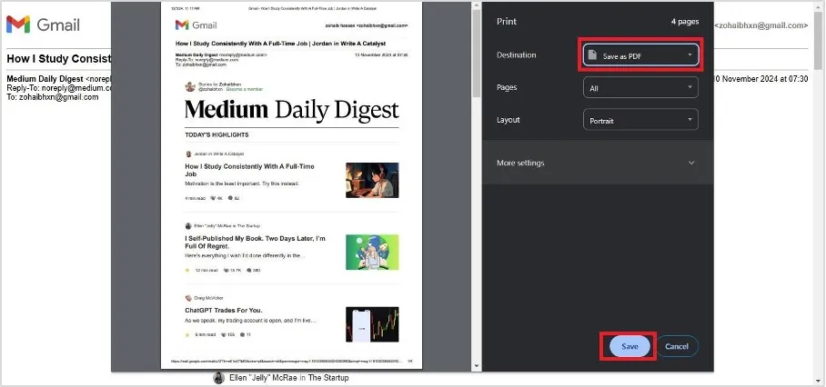Click the ChatGPT Trades For You title
This screenshot has height=387, width=826.
coord(224,310)
